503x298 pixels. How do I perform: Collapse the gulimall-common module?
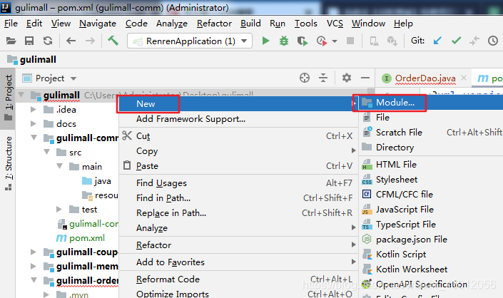coord(34,138)
